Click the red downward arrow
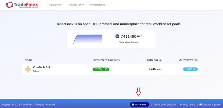This screenshot has height=108, width=223. (x=138, y=92)
